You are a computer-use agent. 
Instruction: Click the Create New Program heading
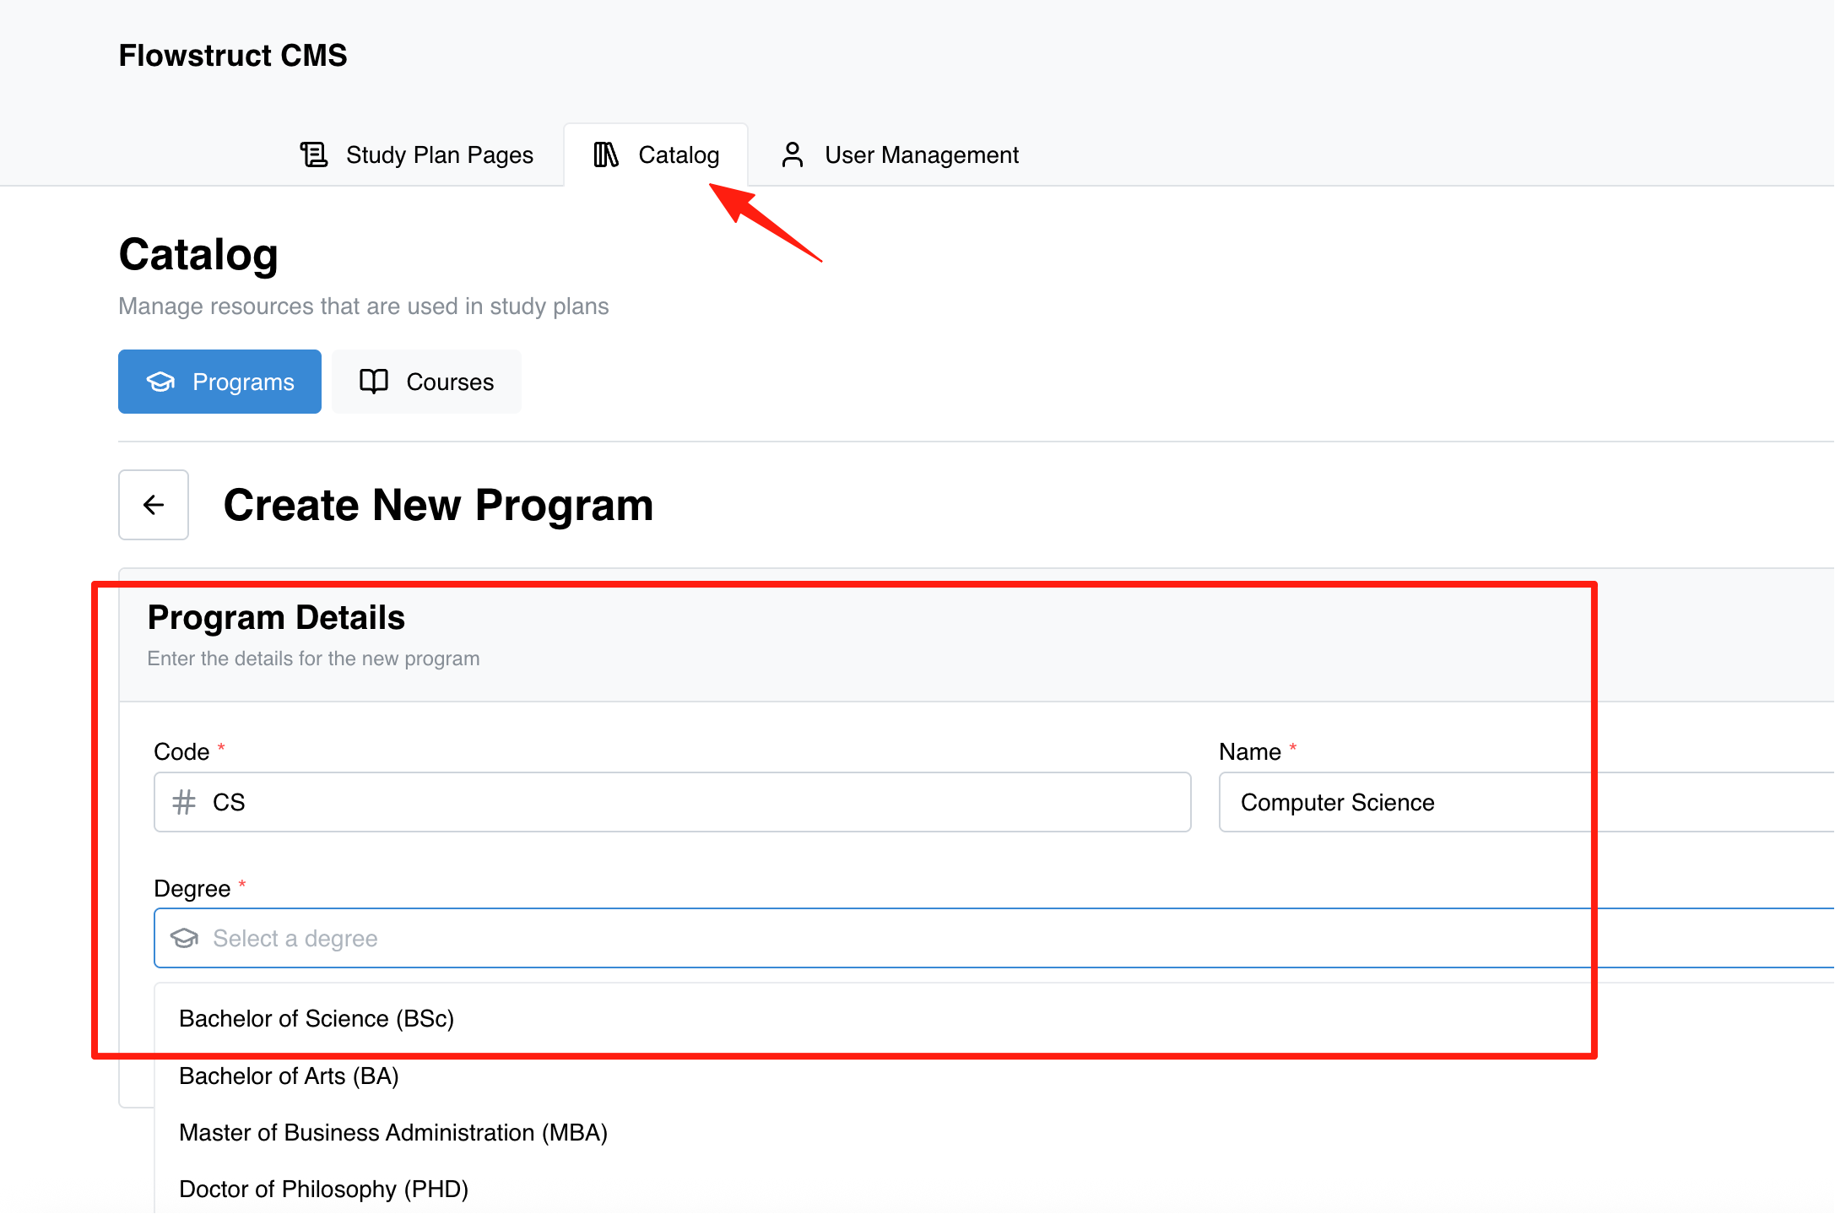point(438,505)
